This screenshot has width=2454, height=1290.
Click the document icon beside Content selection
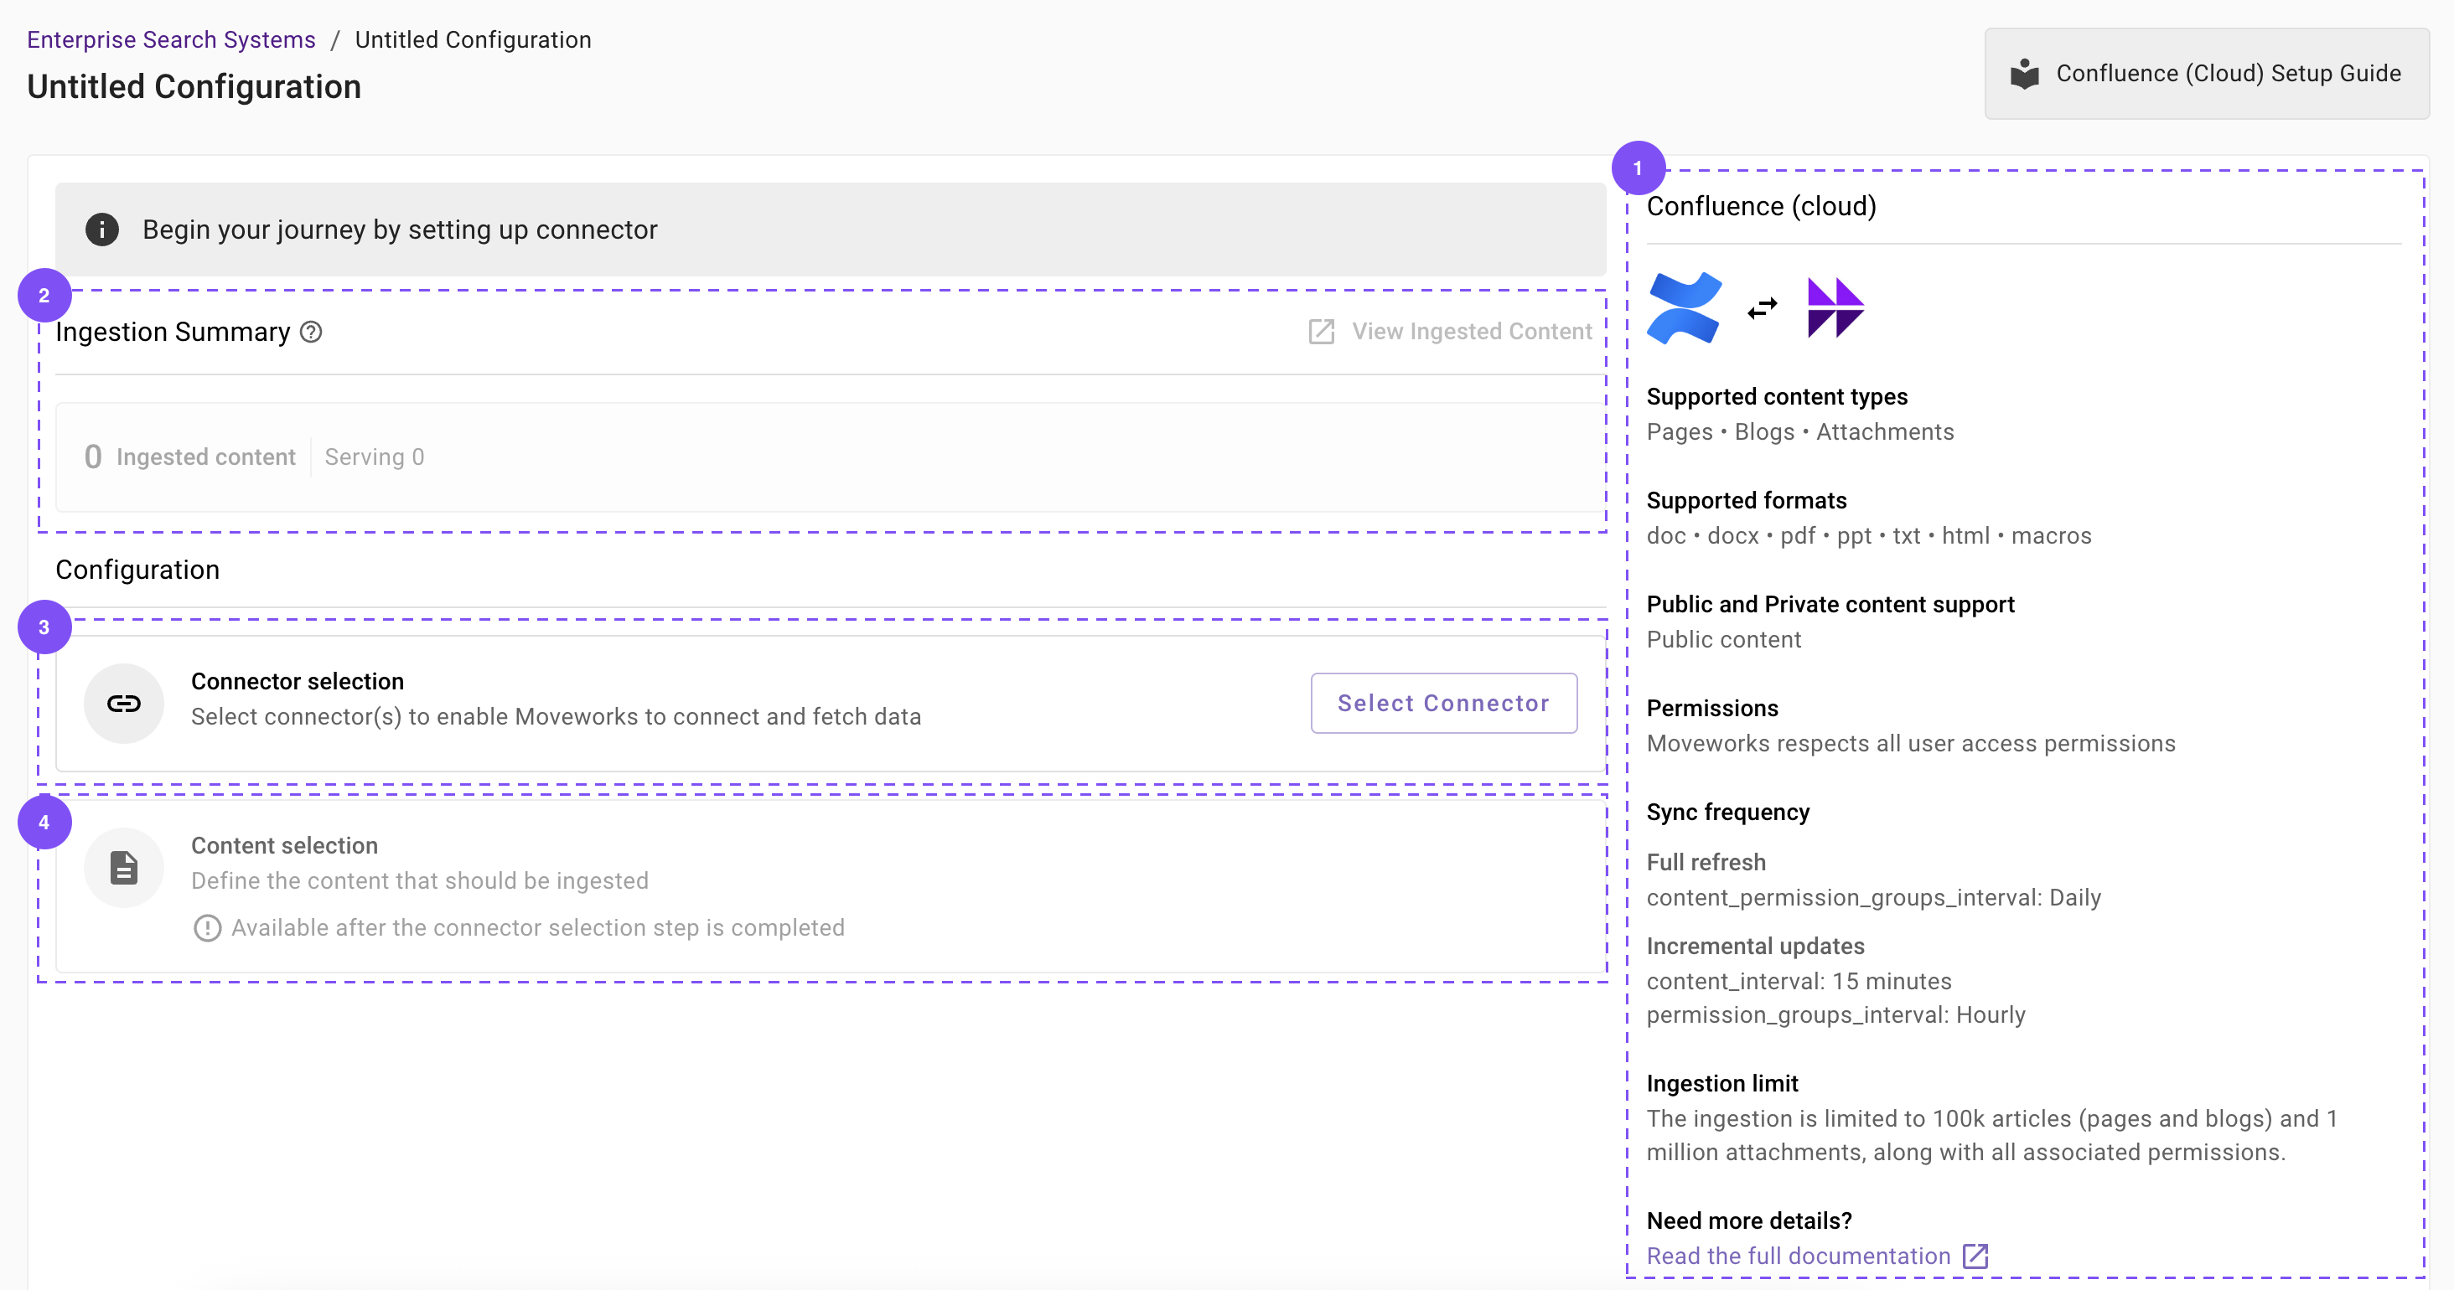coord(124,867)
